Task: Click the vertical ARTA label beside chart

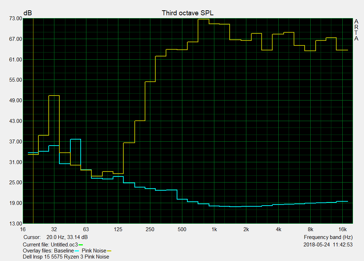Action: tap(356, 30)
